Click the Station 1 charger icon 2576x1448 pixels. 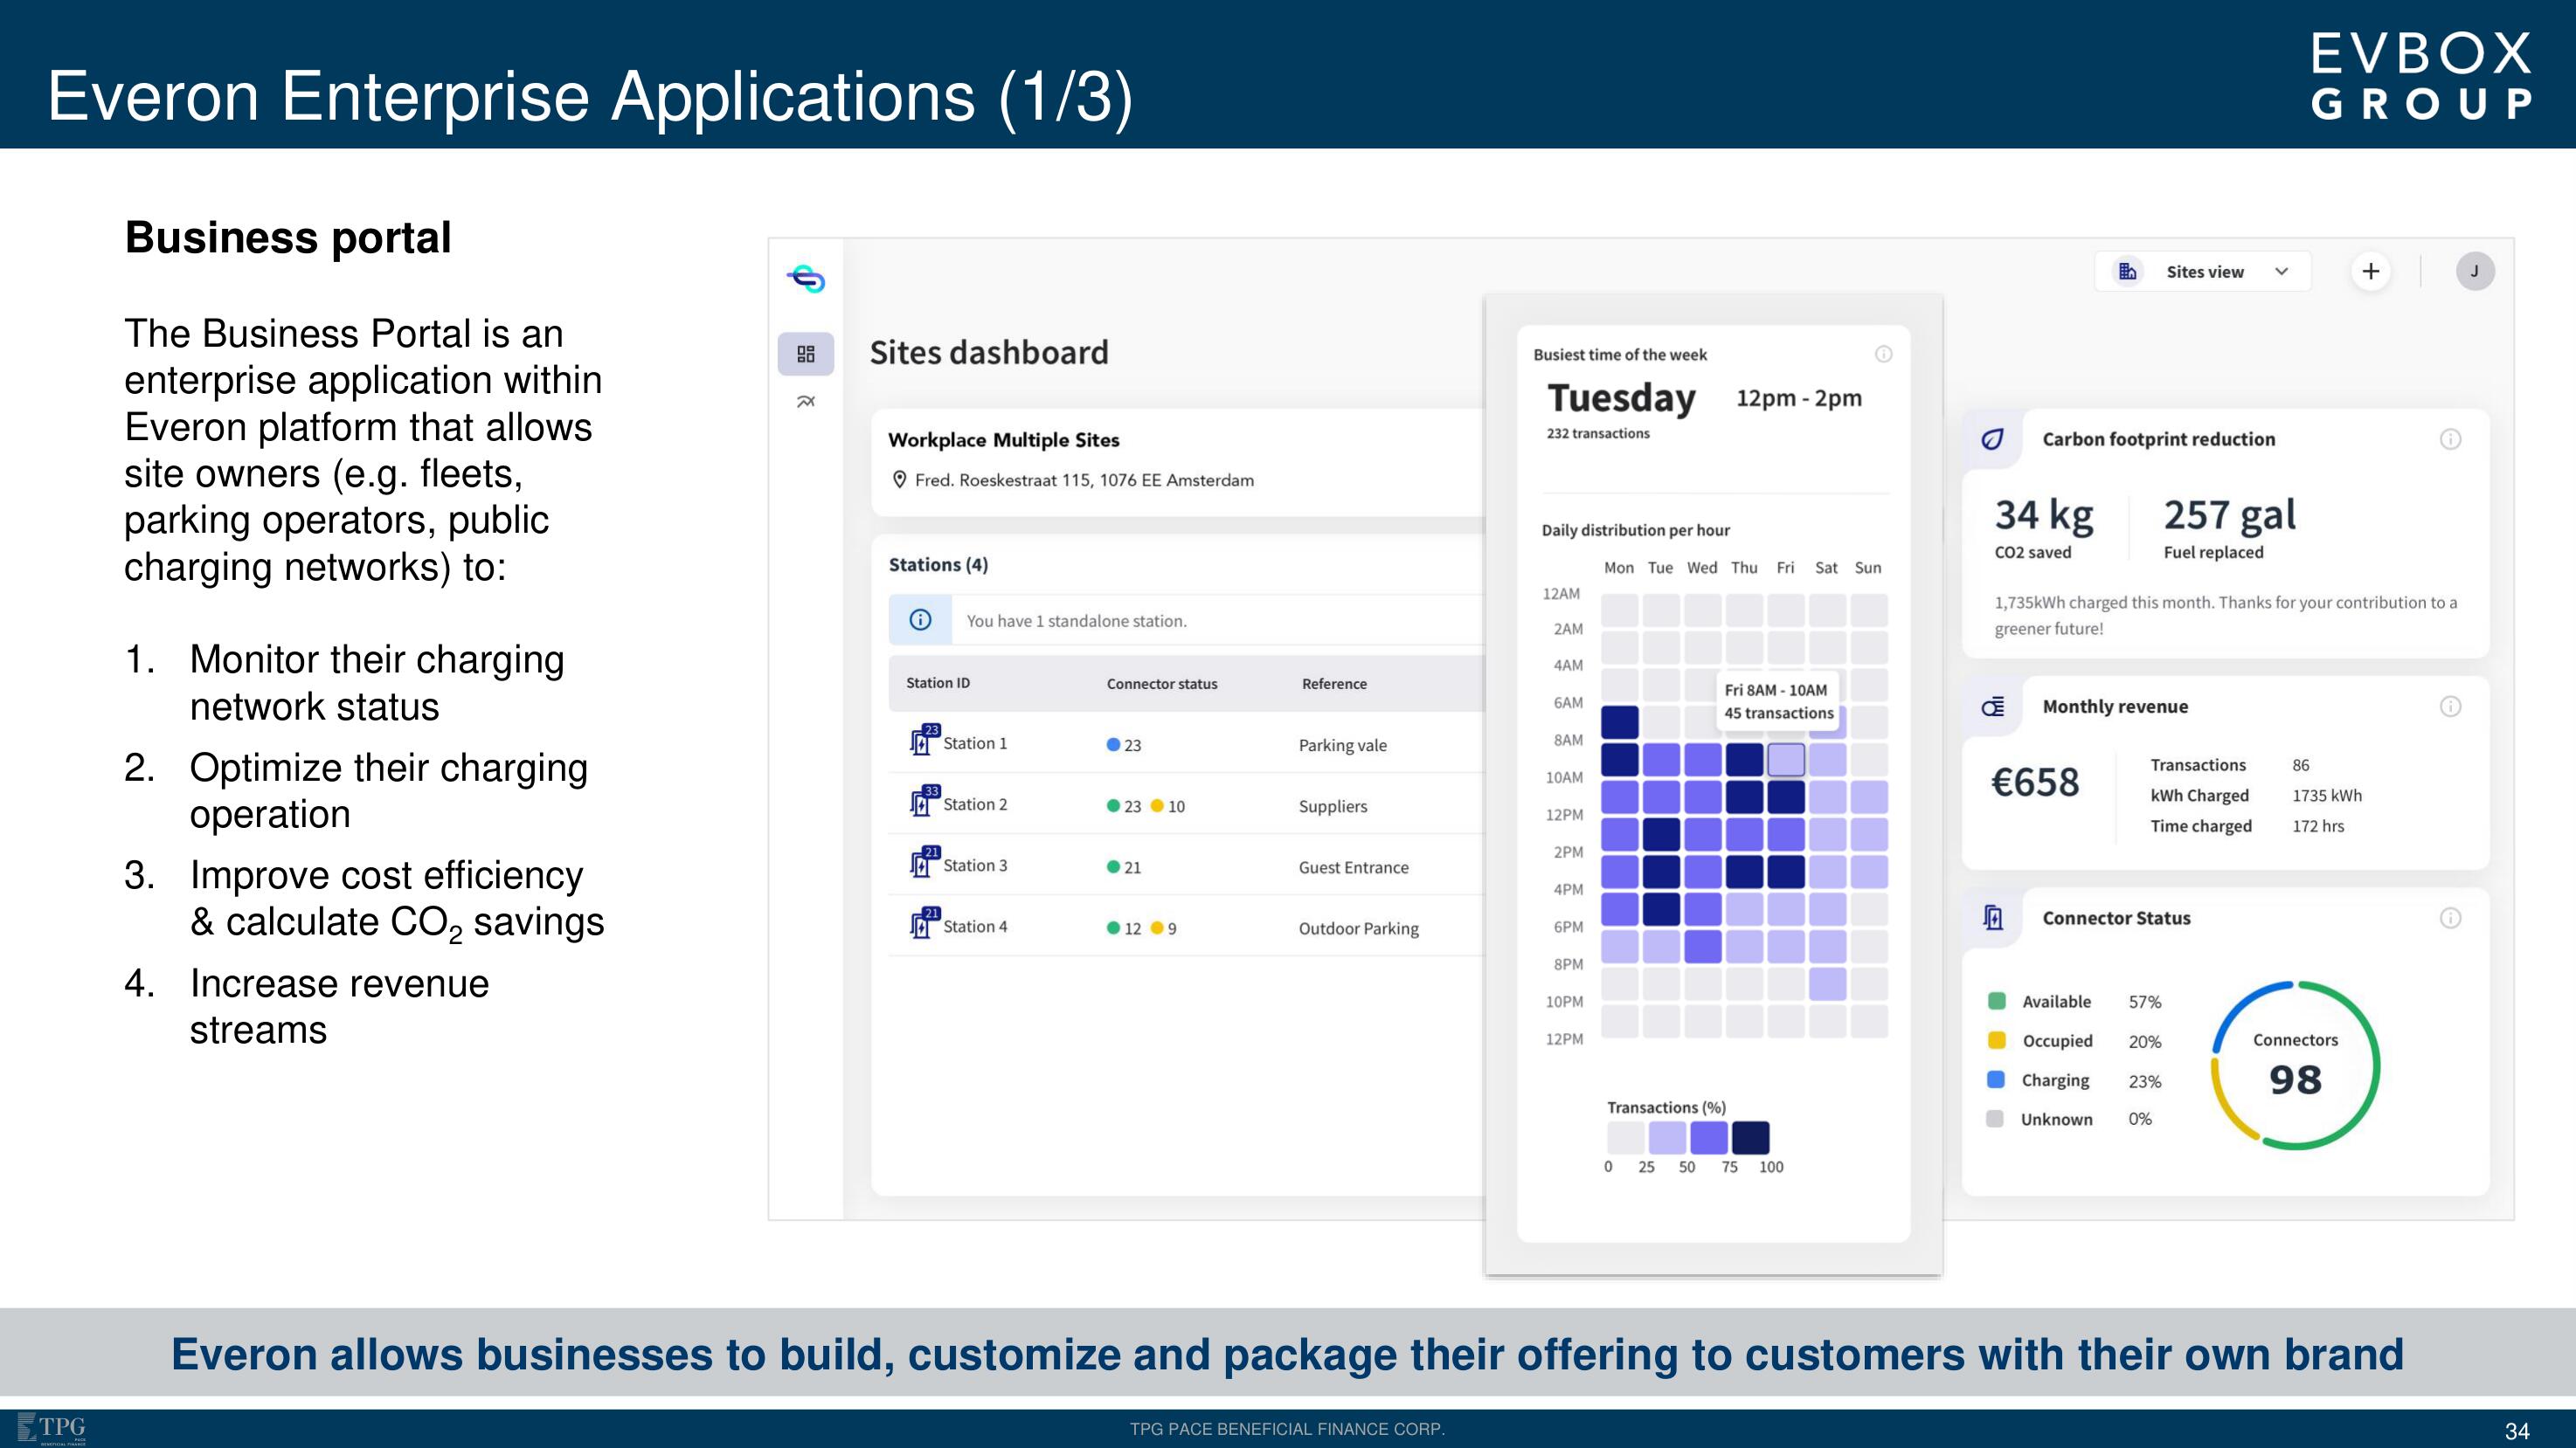(924, 741)
